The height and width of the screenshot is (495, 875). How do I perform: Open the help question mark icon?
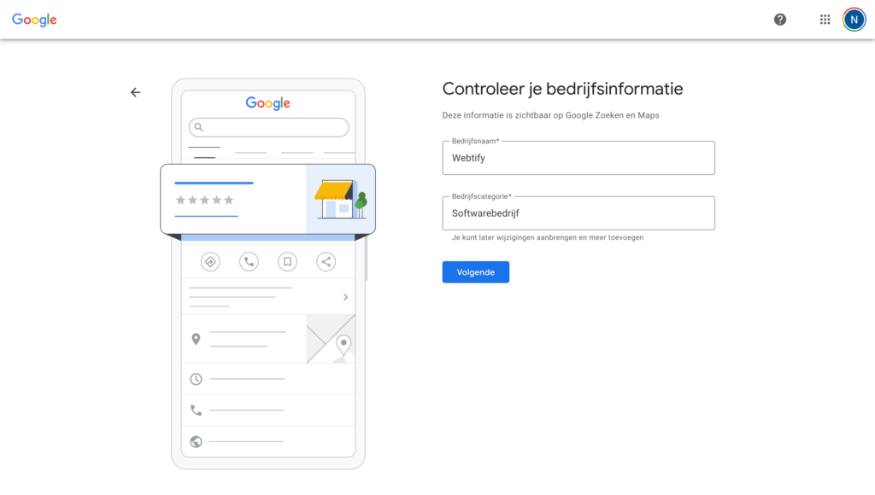779,20
